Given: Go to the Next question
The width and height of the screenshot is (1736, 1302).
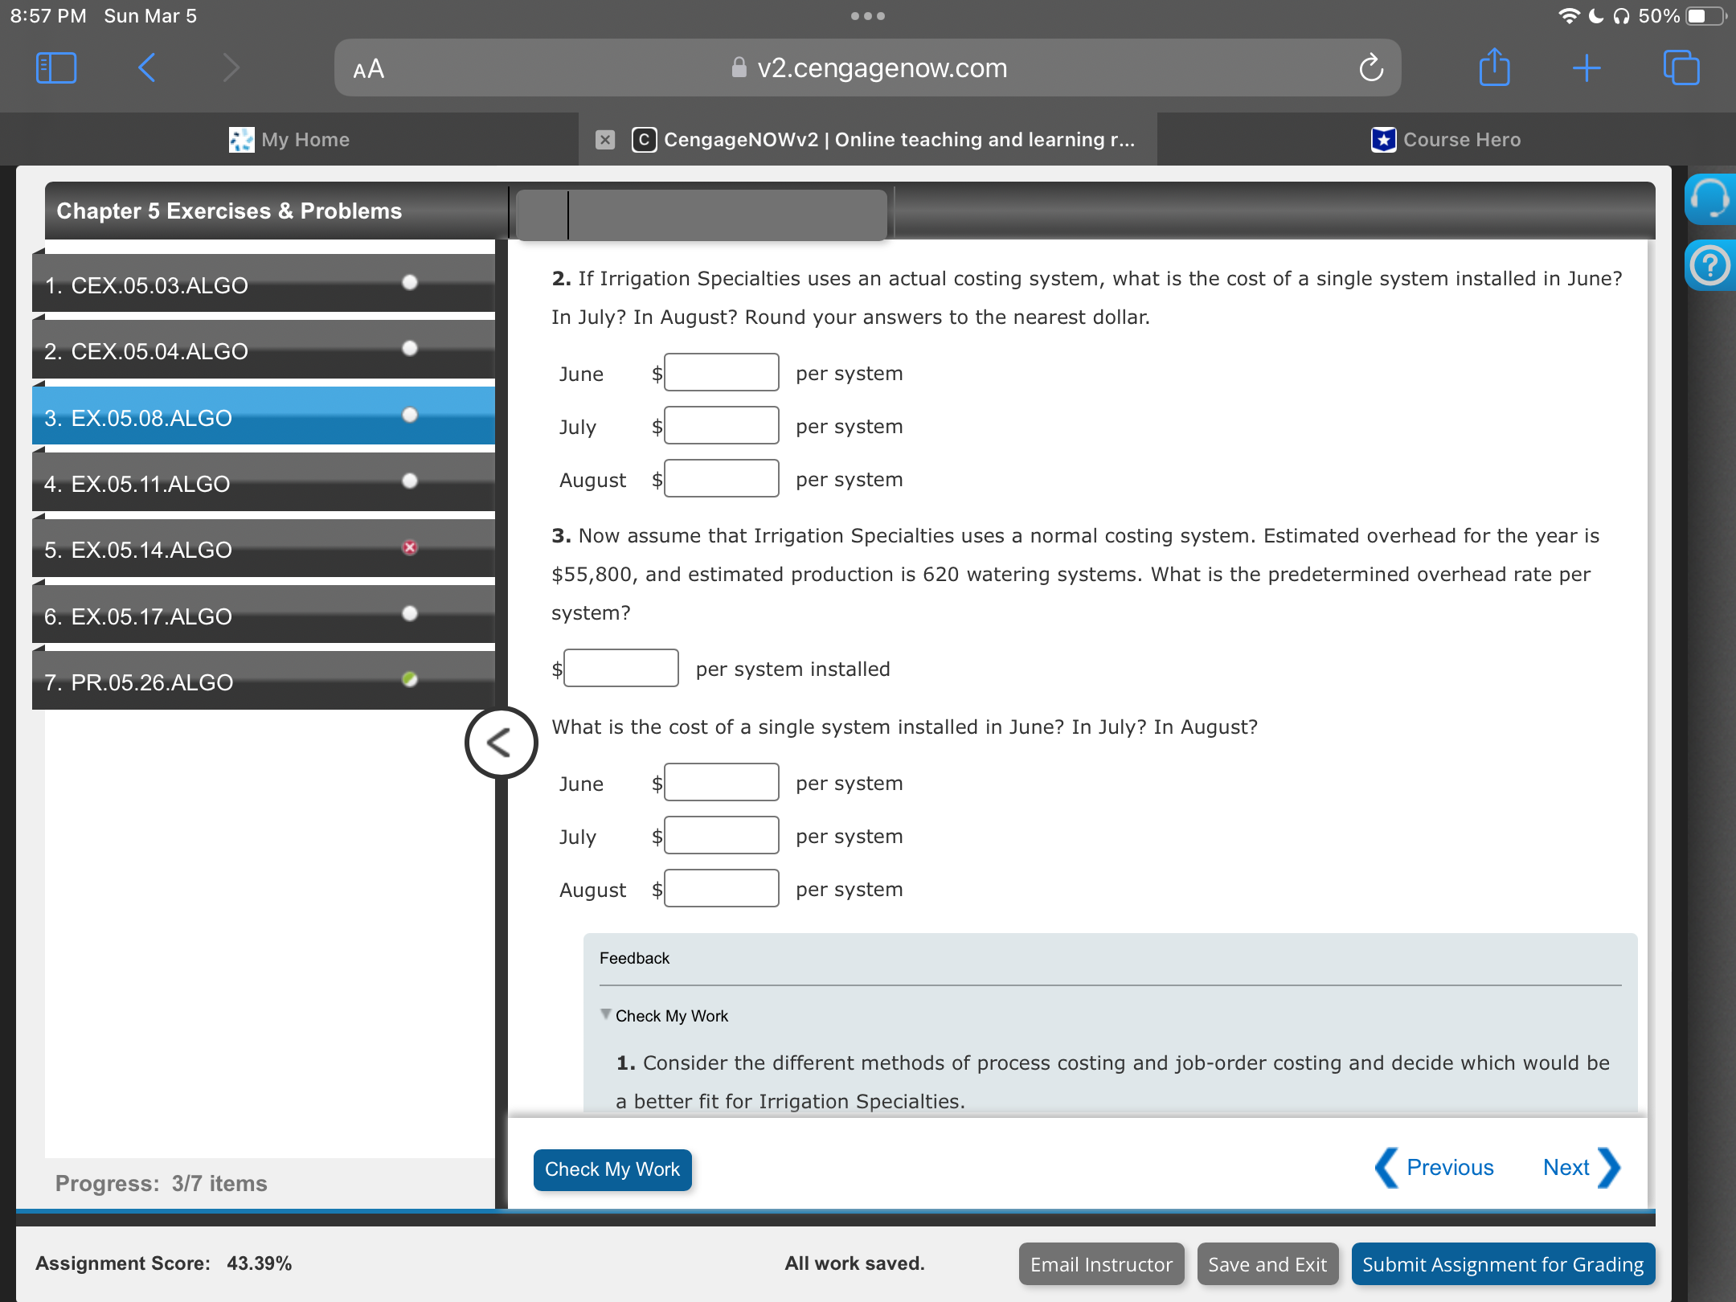Looking at the screenshot, I should point(1580,1168).
